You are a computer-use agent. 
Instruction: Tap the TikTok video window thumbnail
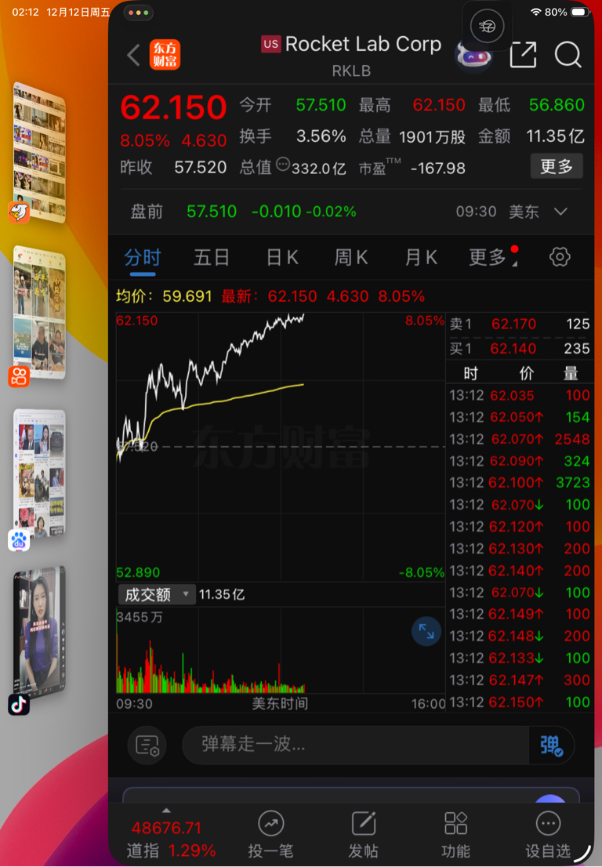click(x=38, y=632)
